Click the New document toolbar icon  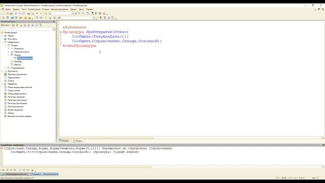click(3, 14)
